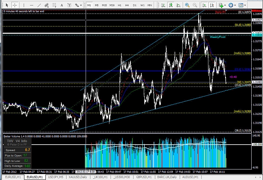263x180 pixels.
Task: Open the XAUUSD,Daily chart tab
Action: coord(78,177)
